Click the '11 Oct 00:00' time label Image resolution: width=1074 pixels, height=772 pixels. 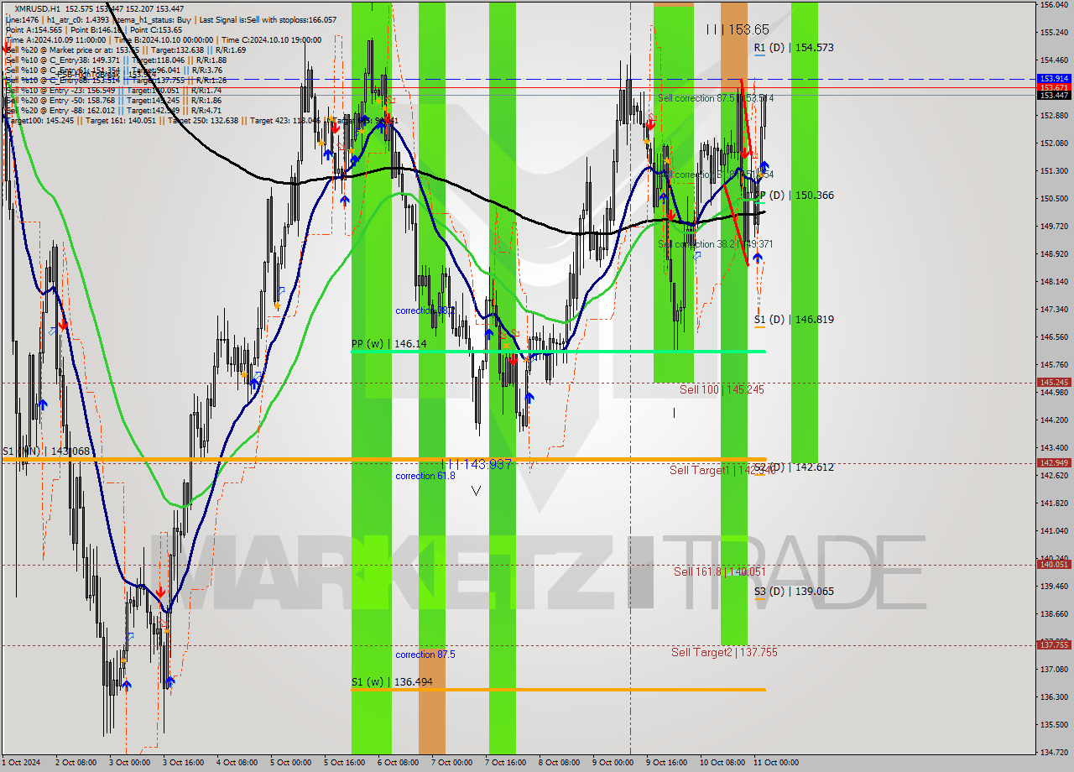pyautogui.click(x=776, y=763)
